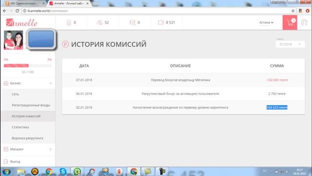Open the shopping cart icon
This screenshot has height=176, width=312.
tap(290, 22)
